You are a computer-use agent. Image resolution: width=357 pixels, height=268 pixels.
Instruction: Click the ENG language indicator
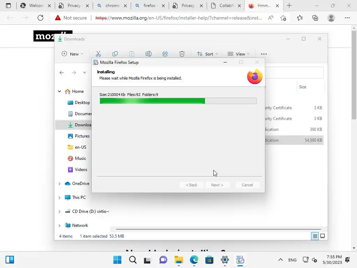[x=293, y=260]
